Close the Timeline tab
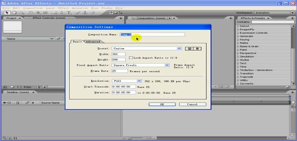The height and width of the screenshot is (141, 297). (x=33, y=92)
